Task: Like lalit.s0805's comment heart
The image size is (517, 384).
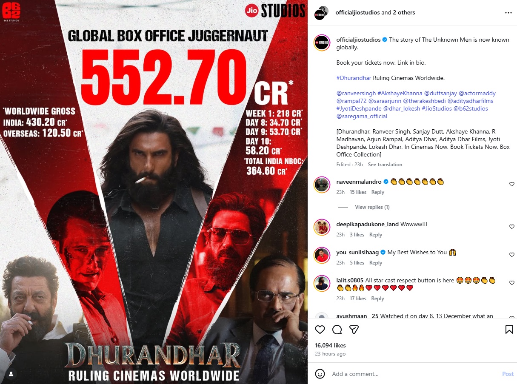Action: coord(511,283)
